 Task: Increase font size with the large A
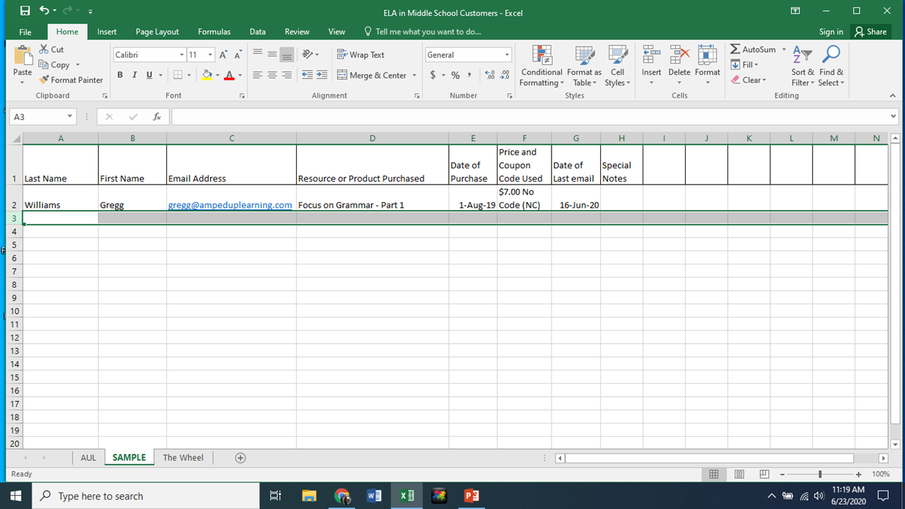pyautogui.click(x=223, y=54)
